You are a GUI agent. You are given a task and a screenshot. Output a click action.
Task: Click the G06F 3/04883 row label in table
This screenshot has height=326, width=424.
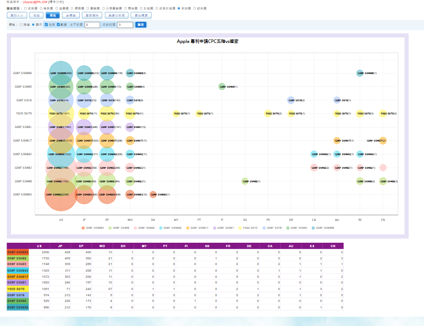click(18, 252)
